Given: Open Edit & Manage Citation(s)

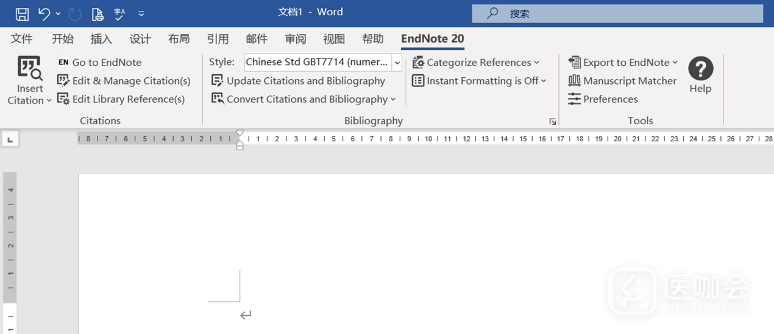Looking at the screenshot, I should point(124,81).
